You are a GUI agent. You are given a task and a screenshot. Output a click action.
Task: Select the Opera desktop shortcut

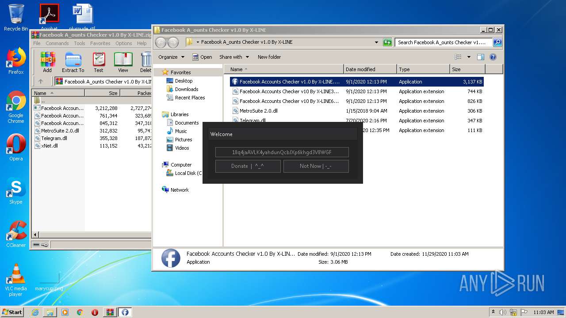point(16,148)
